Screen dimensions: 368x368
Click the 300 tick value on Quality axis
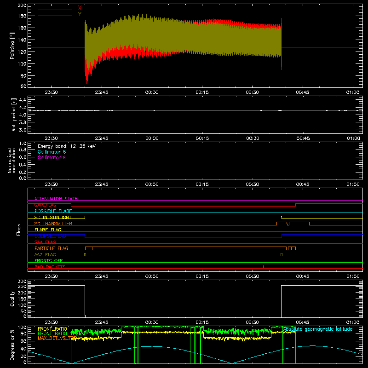(x=22, y=282)
